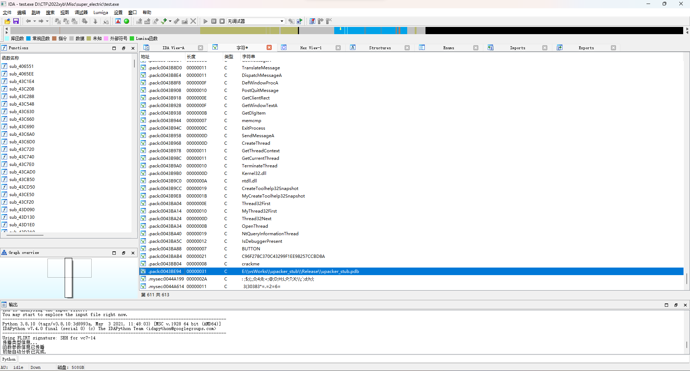Open dropdown arrow beside green plus icon
690x371 pixels.
(170, 21)
